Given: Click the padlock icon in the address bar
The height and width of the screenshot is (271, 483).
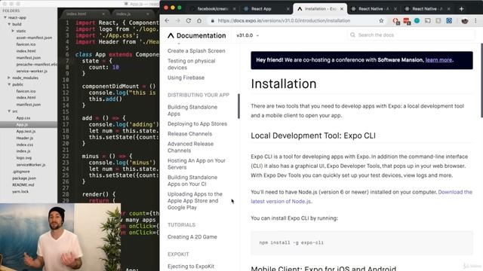Looking at the screenshot, I should click(x=212, y=21).
